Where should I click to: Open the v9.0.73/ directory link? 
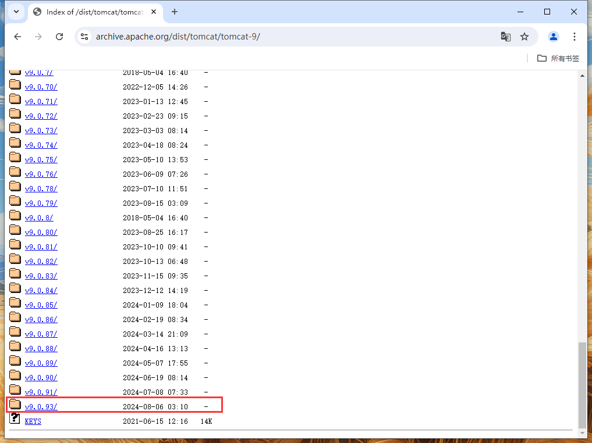pyautogui.click(x=41, y=131)
